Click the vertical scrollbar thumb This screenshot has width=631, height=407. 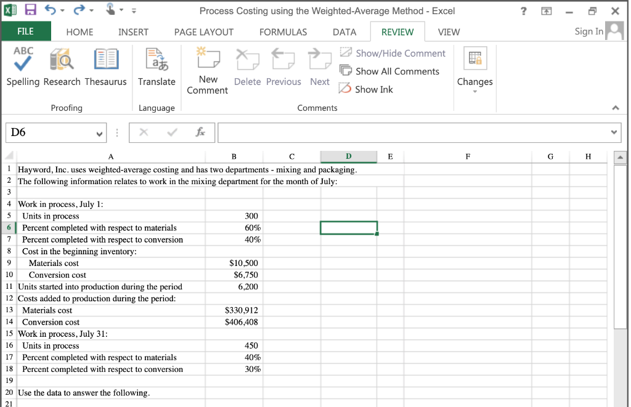click(620, 247)
